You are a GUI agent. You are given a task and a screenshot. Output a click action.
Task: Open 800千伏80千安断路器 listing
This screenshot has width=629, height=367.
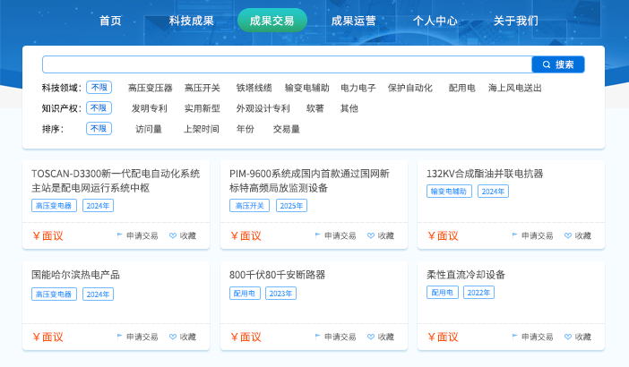coord(277,275)
